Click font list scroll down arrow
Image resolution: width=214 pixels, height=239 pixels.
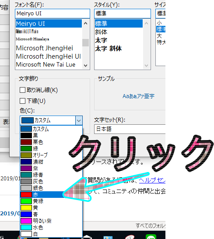tap(85, 66)
